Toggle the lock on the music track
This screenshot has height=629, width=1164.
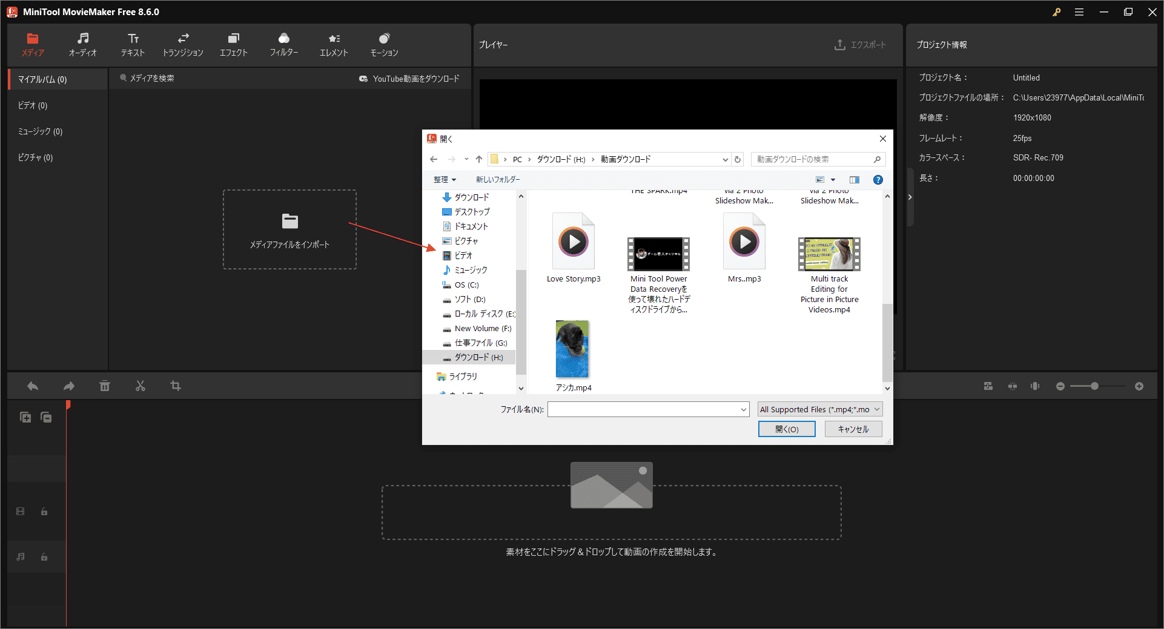[x=44, y=556]
